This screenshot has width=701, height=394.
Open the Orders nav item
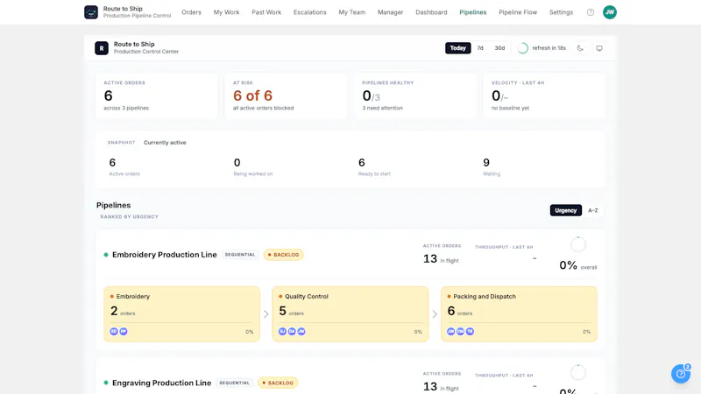click(x=191, y=12)
